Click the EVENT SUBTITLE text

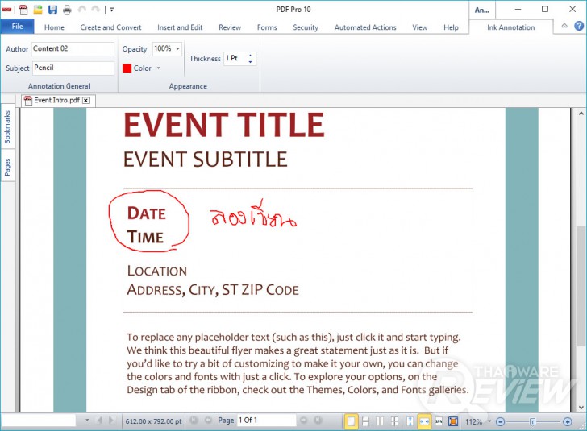[x=205, y=159]
